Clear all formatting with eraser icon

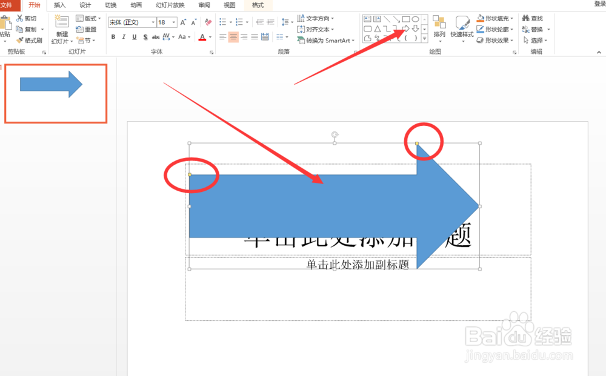(208, 22)
